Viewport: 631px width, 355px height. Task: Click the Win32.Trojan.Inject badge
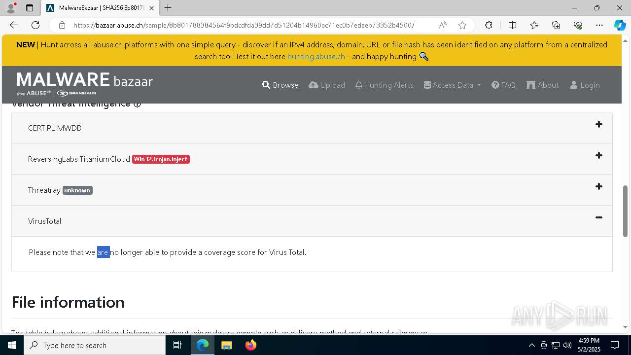[161, 159]
